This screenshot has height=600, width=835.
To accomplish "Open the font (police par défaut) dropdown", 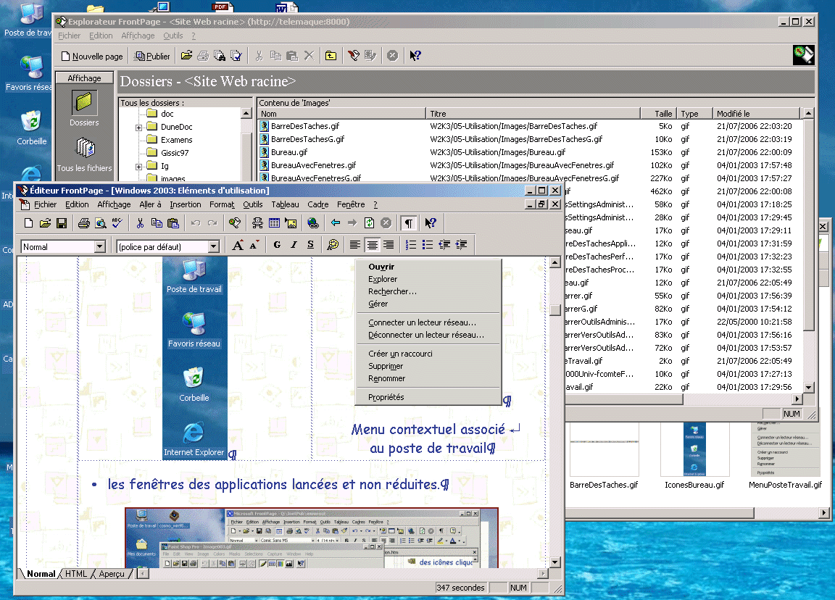I will coord(213,247).
